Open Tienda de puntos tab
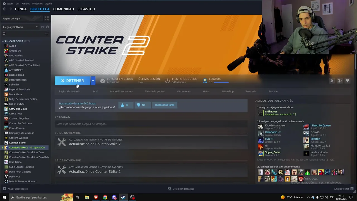Image resolution: width=357 pixels, height=201 pixels. (155, 92)
